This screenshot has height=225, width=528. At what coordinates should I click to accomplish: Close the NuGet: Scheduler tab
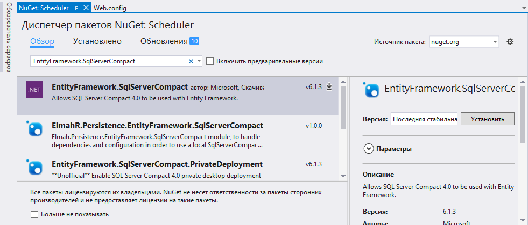[85, 9]
